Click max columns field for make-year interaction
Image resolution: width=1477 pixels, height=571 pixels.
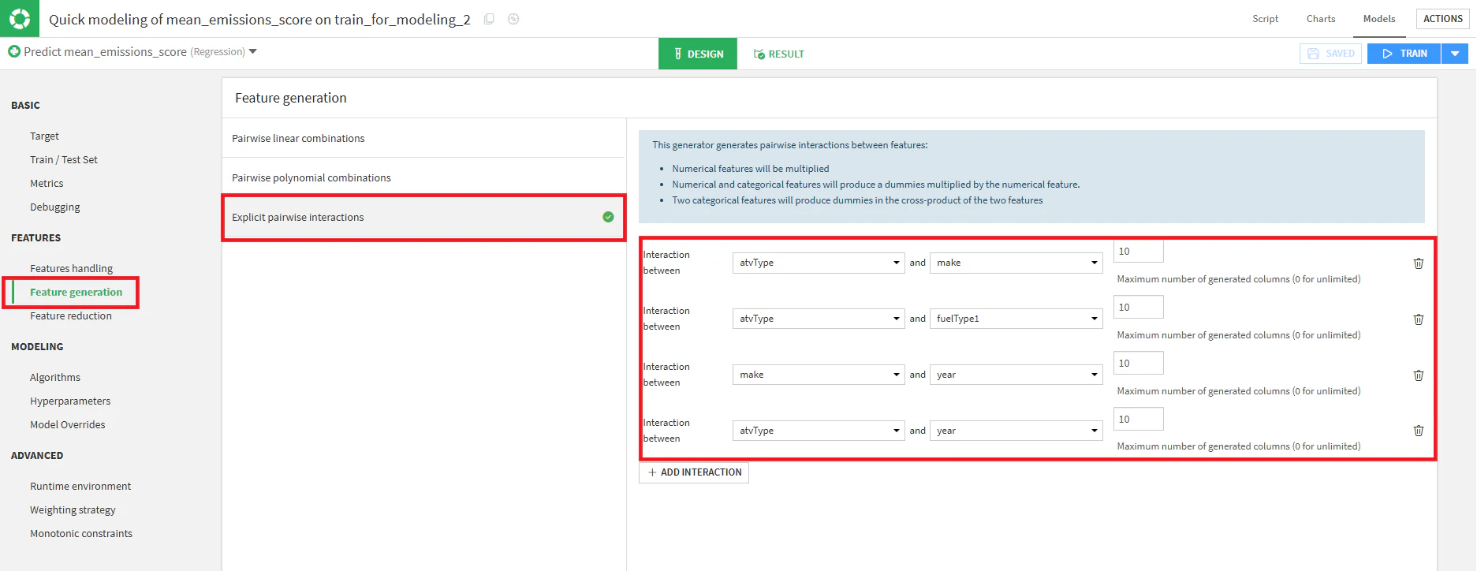pos(1138,363)
